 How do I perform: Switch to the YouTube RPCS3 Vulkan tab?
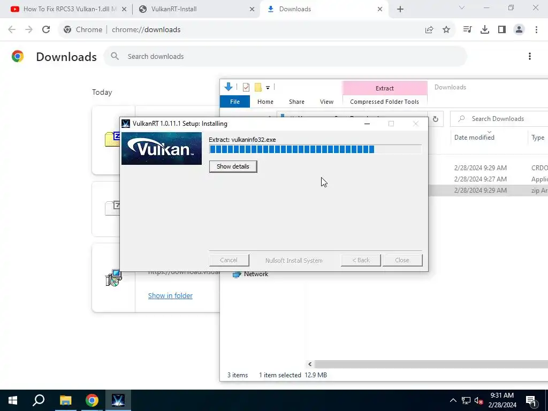69,9
